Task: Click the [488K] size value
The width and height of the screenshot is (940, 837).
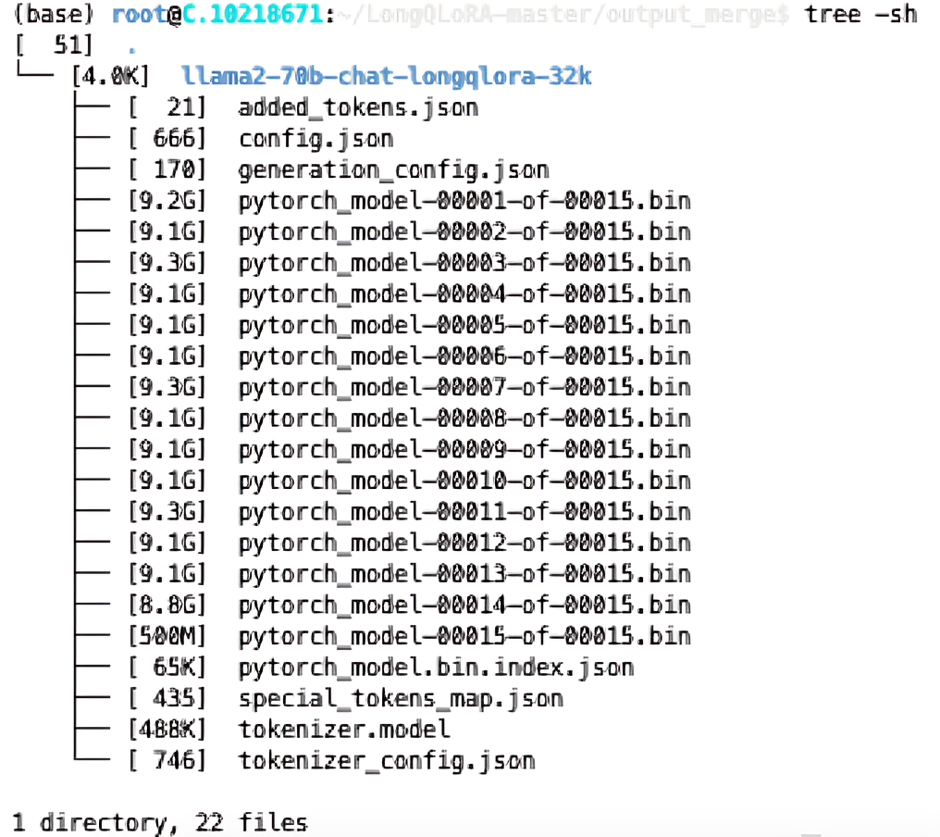Action: coord(167,730)
